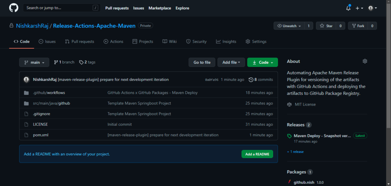This screenshot has height=186, width=391.
Task: Open the notifications bell
Action: [x=348, y=8]
